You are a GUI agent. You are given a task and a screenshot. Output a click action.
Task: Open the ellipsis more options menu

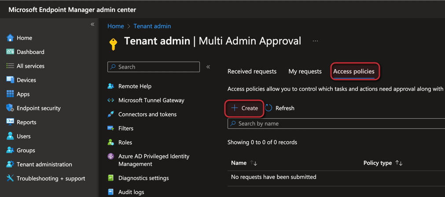[315, 41]
